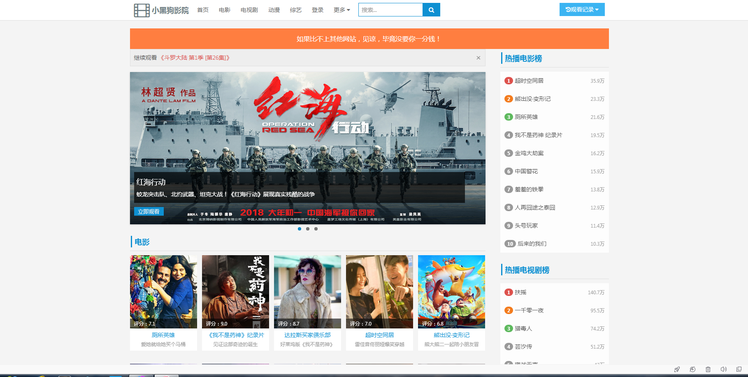Go to the 首页 nav item
The height and width of the screenshot is (377, 748).
pyautogui.click(x=203, y=10)
